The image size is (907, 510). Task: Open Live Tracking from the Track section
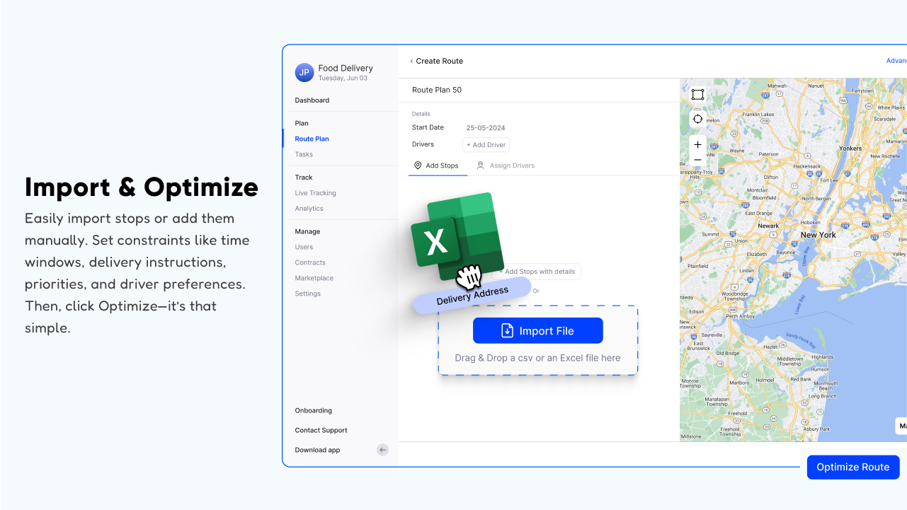pos(315,192)
